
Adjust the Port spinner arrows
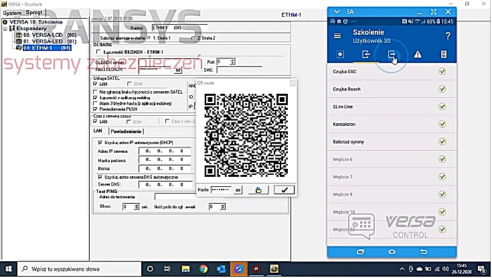point(232,62)
